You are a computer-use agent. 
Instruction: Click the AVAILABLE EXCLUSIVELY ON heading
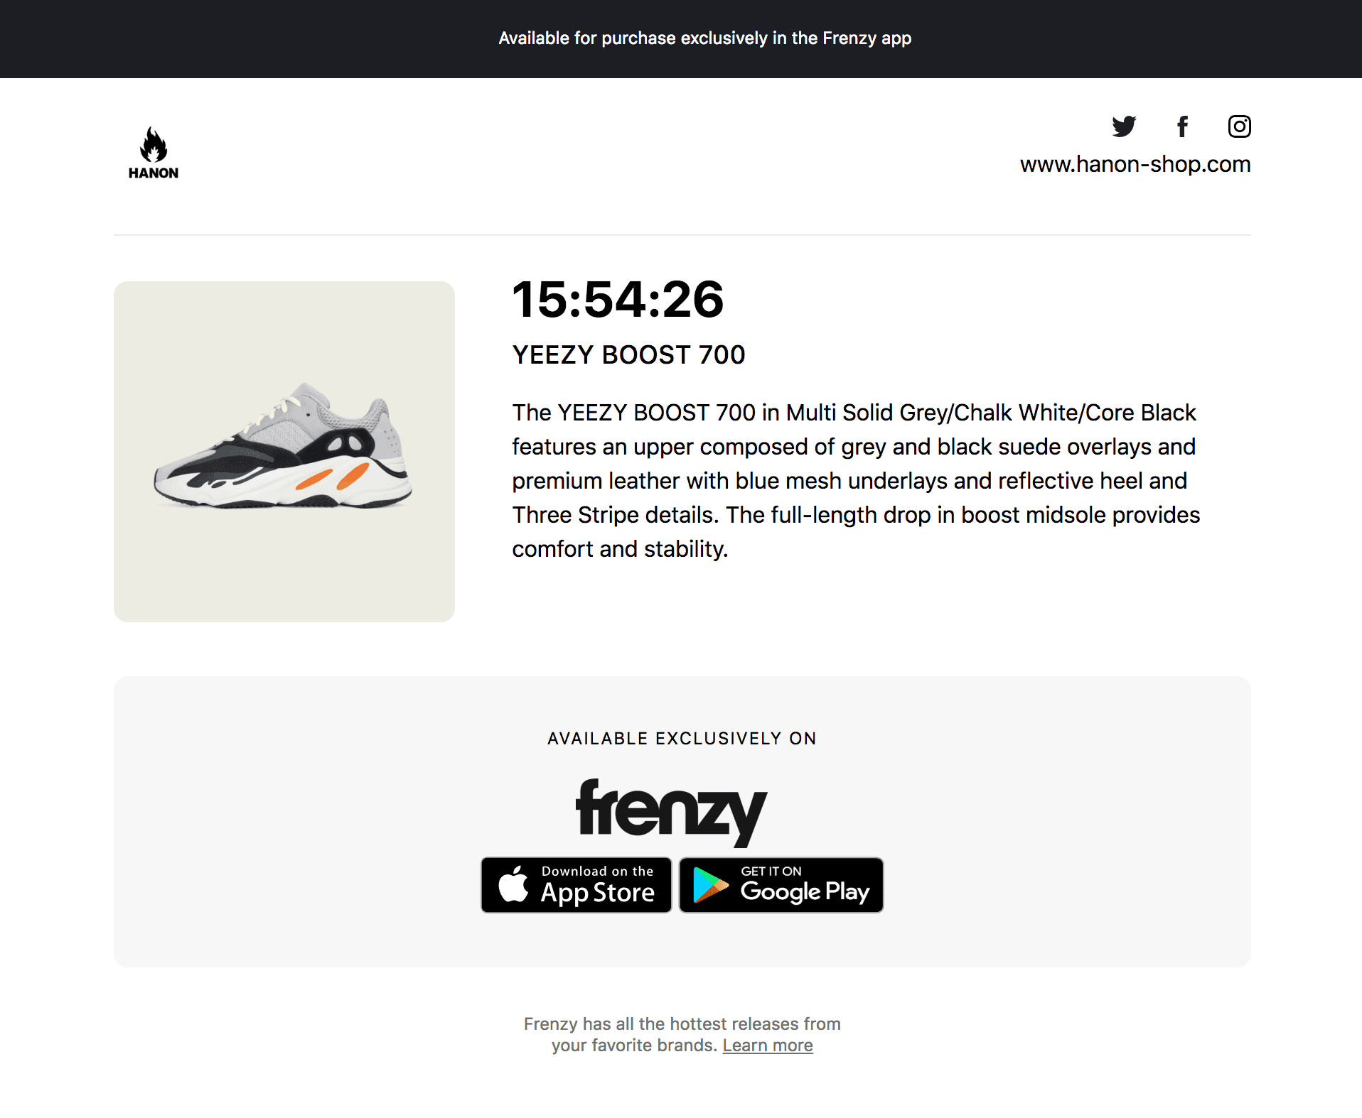coord(682,739)
